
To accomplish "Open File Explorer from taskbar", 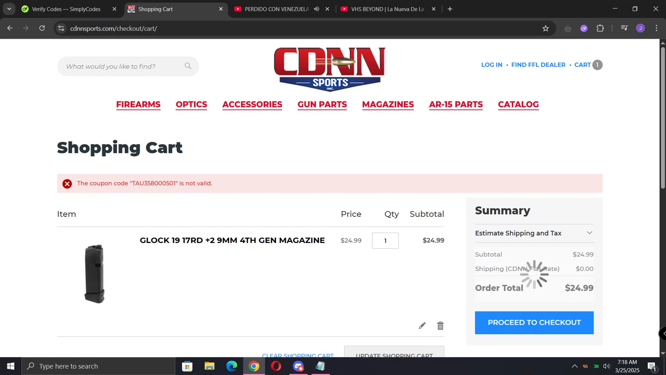I will [x=210, y=366].
